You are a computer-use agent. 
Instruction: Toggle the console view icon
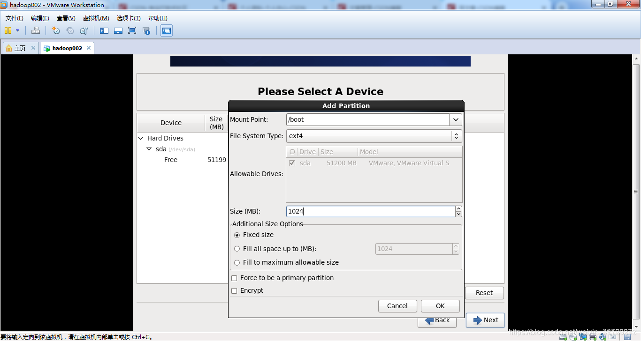tap(167, 30)
